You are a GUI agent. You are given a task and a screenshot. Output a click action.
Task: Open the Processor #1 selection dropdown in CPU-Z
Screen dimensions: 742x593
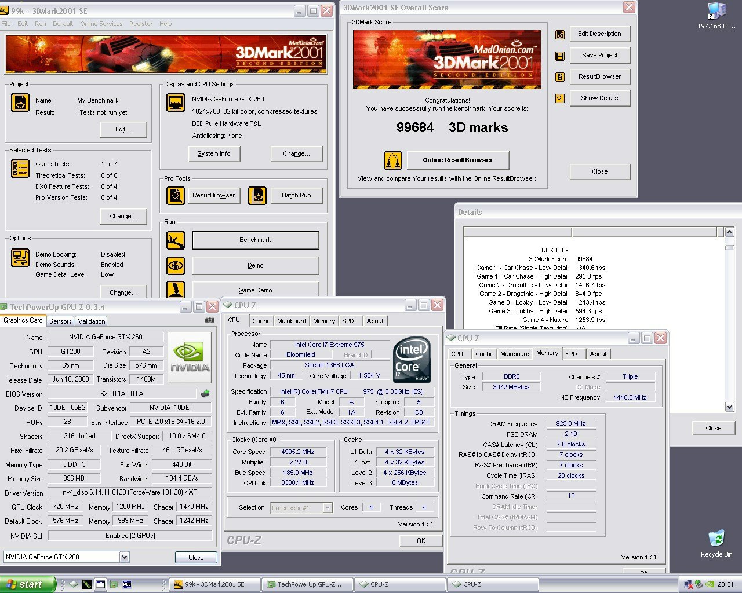tap(328, 508)
